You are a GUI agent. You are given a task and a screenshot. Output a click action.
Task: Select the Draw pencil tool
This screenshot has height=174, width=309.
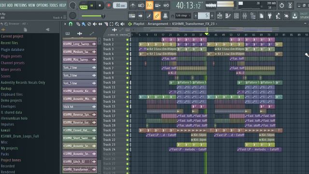point(78,24)
